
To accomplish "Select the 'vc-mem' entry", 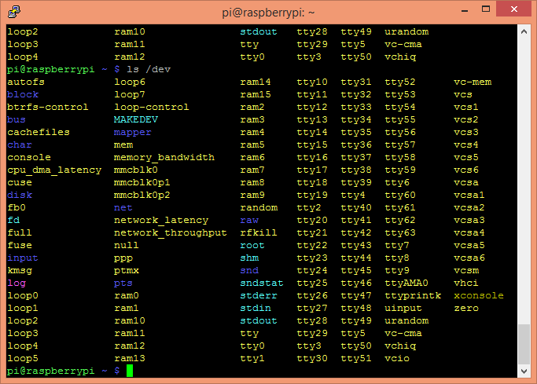I will point(473,82).
